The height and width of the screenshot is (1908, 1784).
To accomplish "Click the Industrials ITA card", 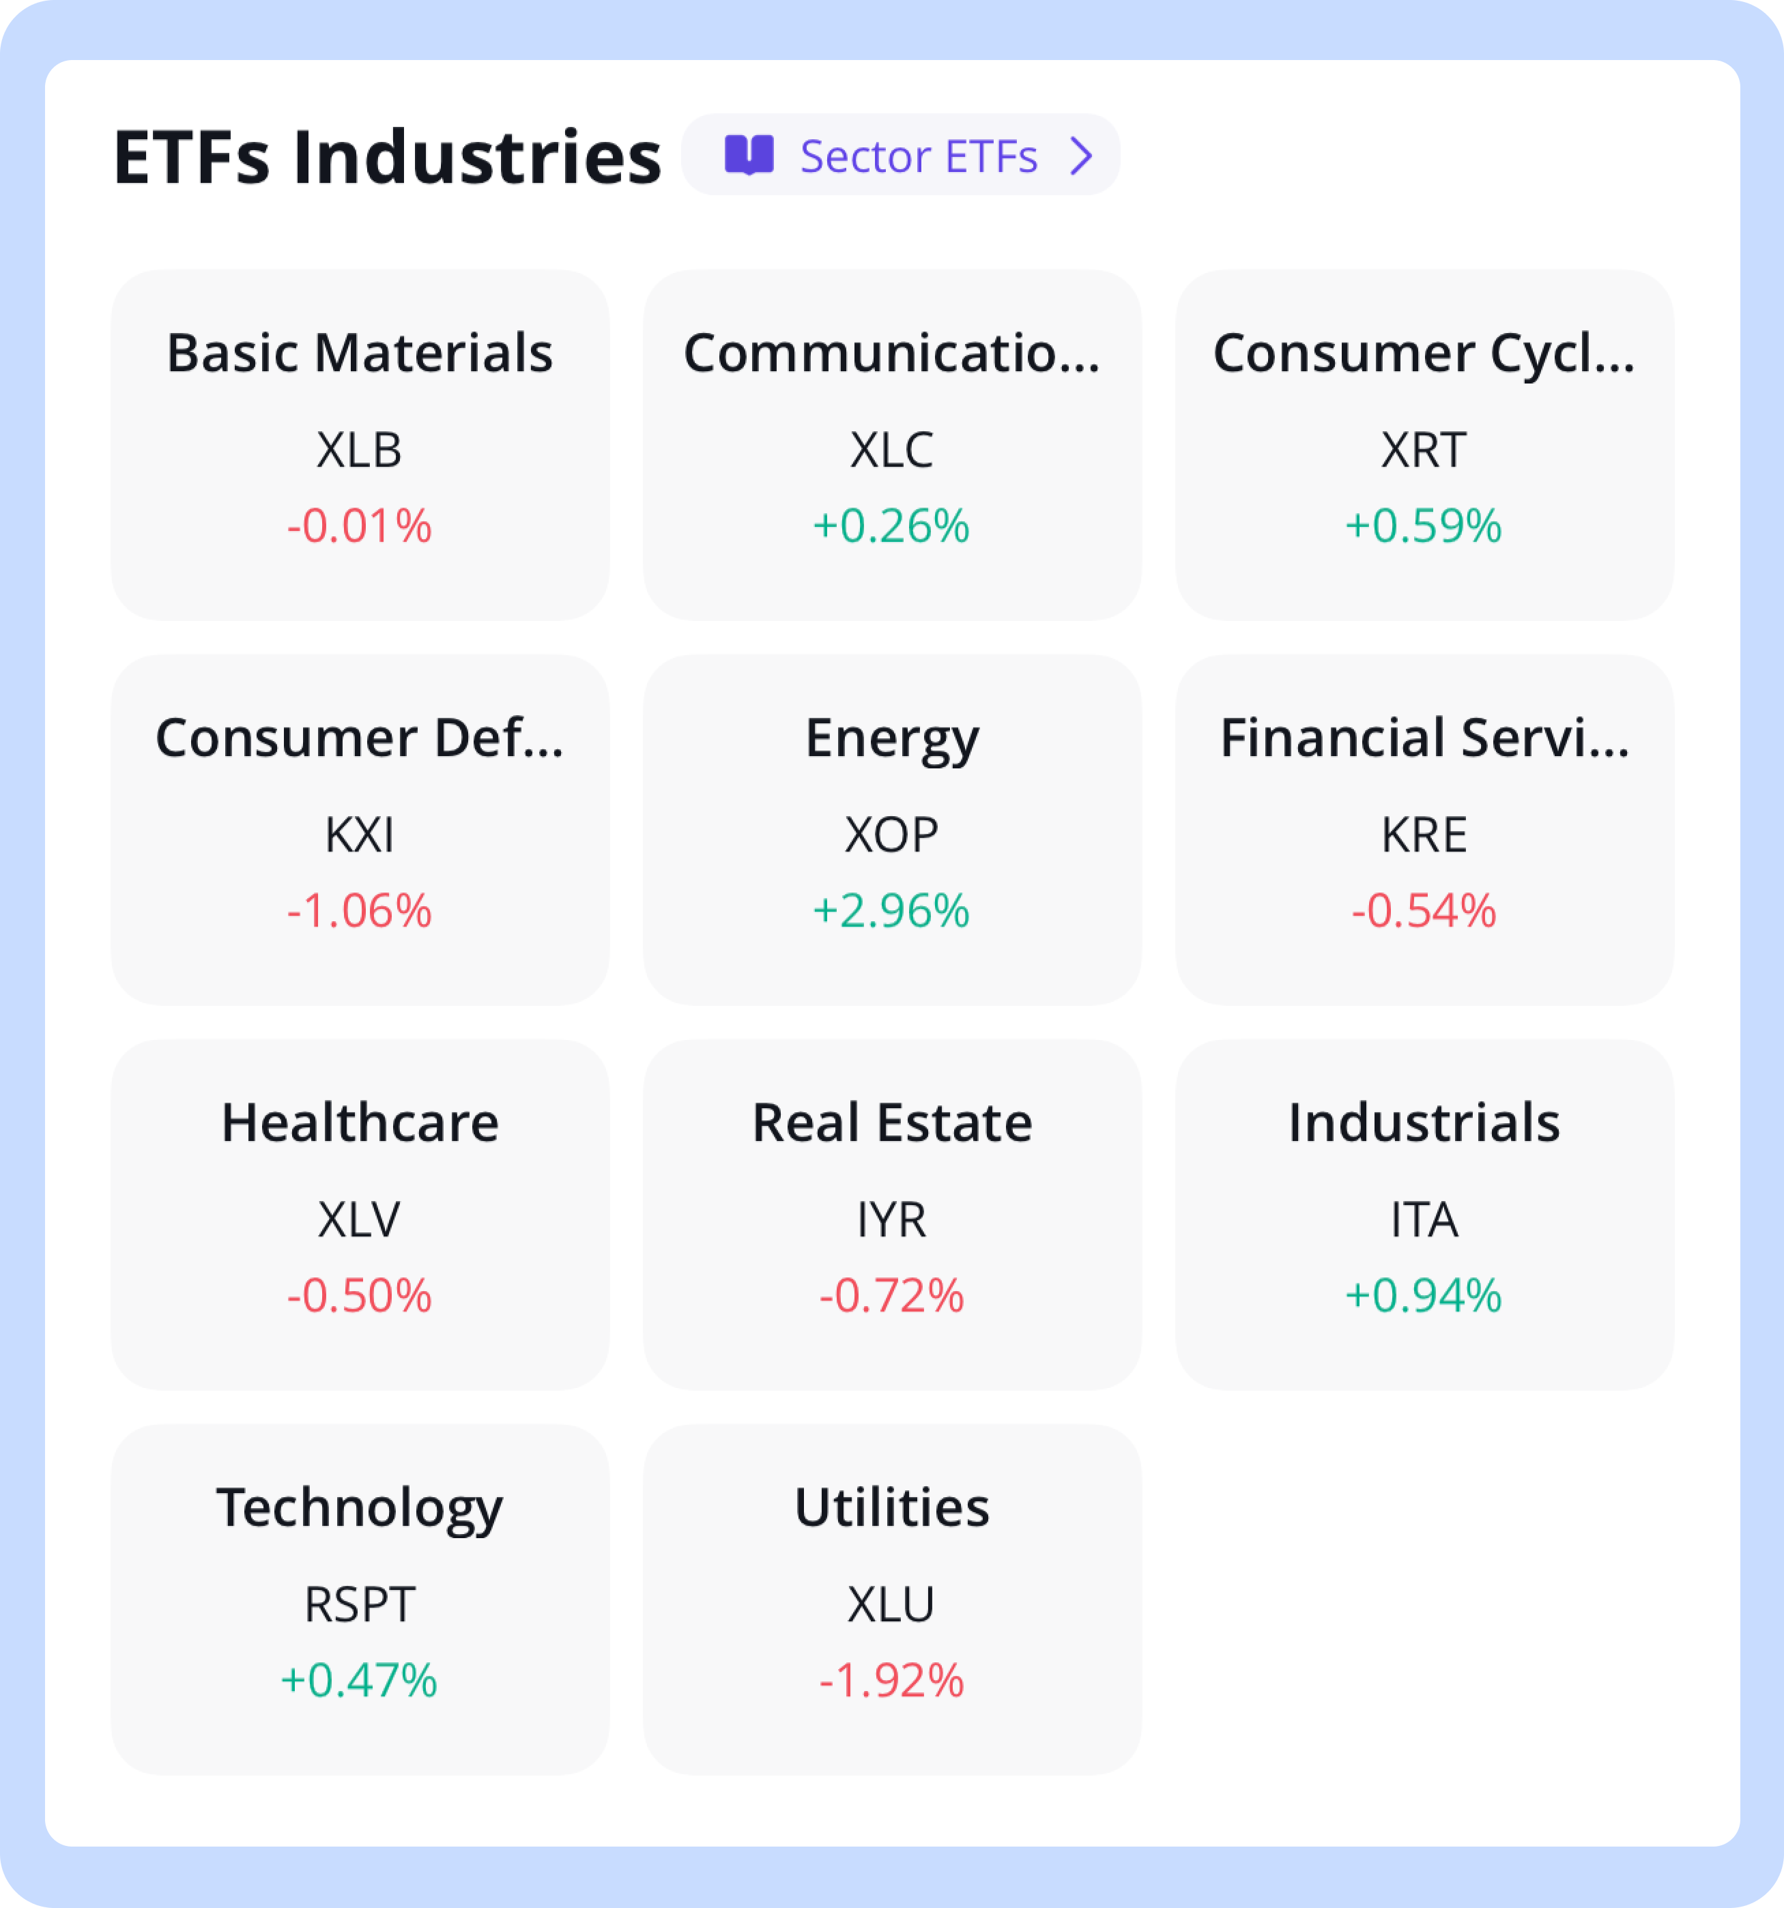I will click(x=1424, y=1214).
